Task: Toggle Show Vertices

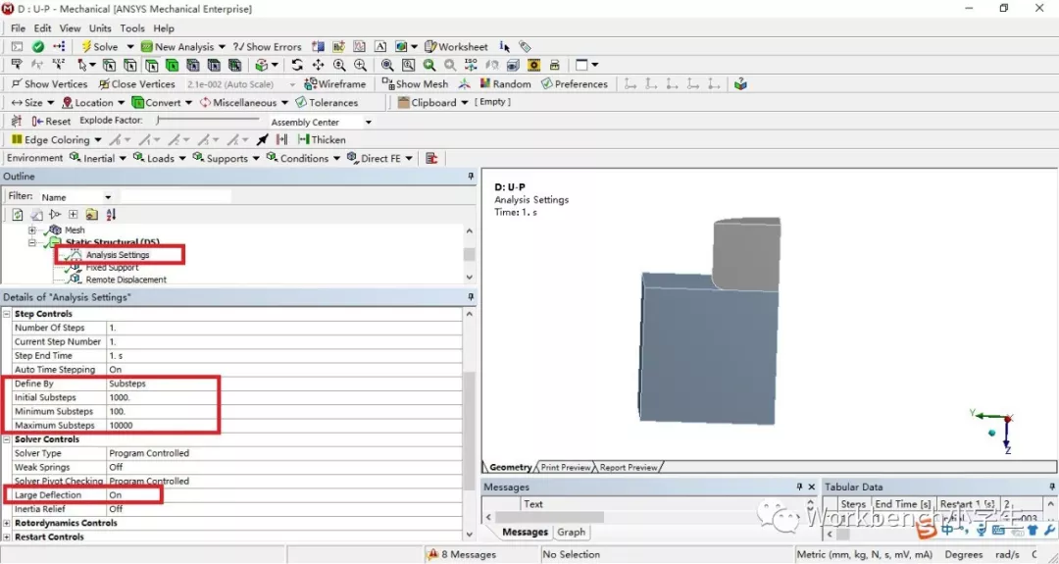Action: [49, 83]
